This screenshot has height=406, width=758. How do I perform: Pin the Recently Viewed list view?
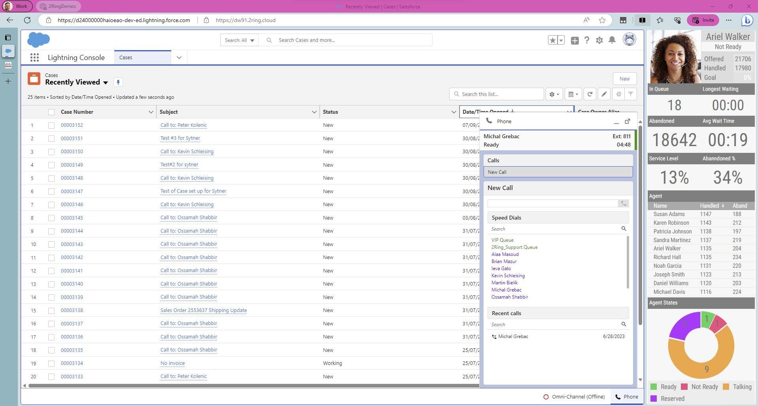coord(118,82)
